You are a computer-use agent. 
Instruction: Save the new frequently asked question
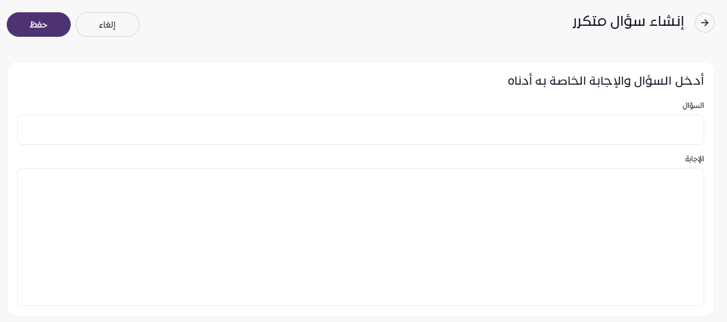coord(39,25)
